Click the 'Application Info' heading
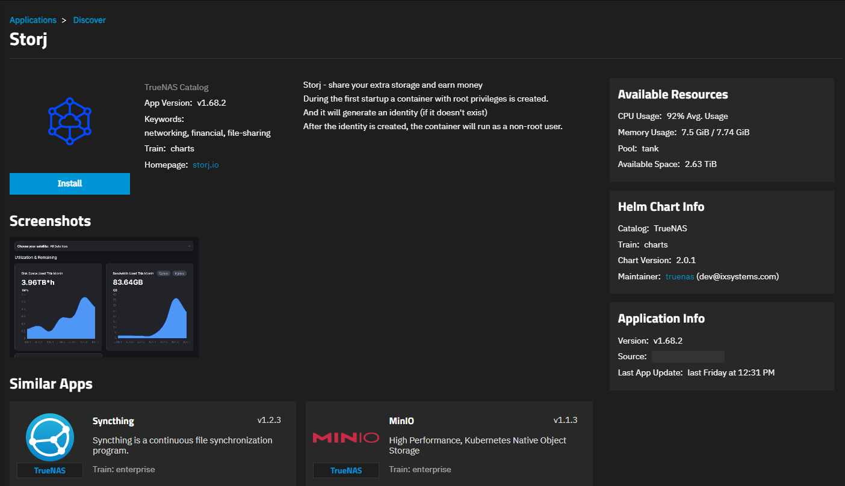The width and height of the screenshot is (845, 486). click(x=661, y=318)
